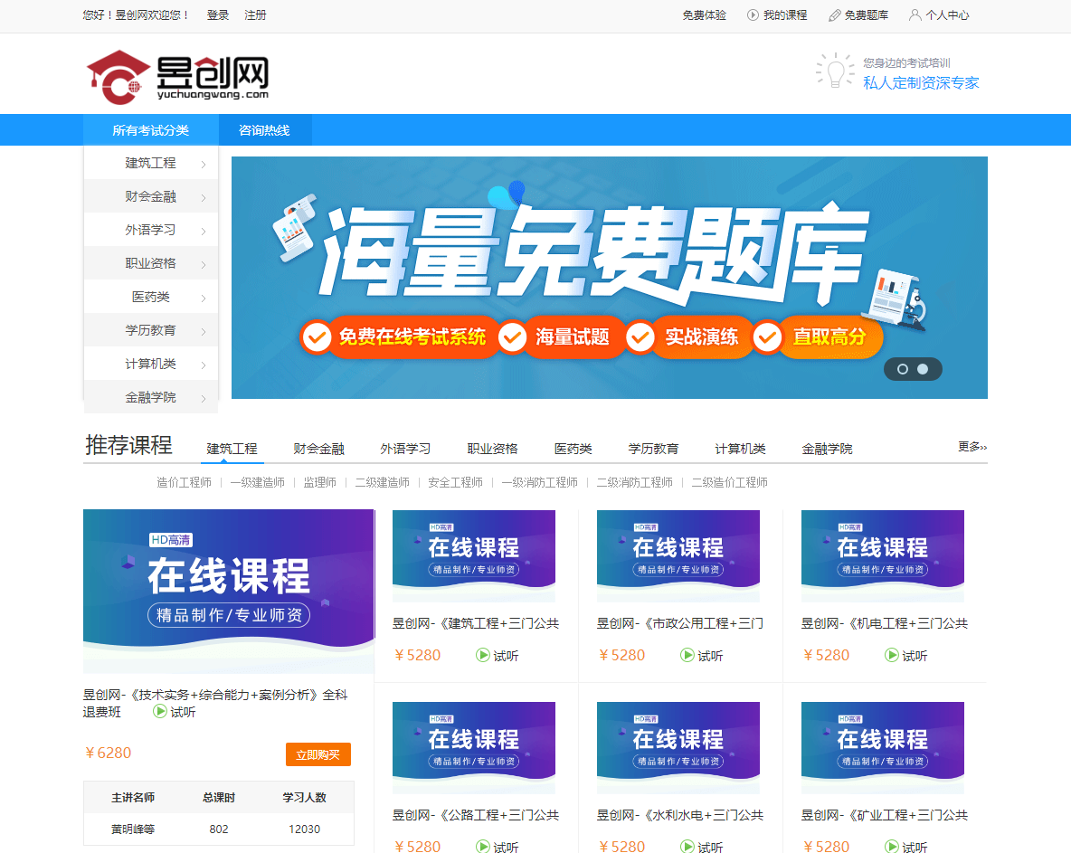Open the large 在线课程 featured thumbnail
This screenshot has height=853, width=1071.
[229, 592]
